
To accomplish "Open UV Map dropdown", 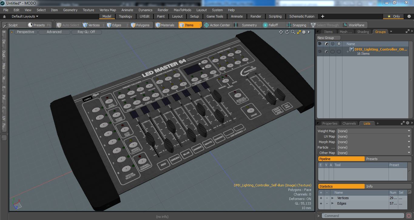I will pyautogui.click(x=374, y=136).
